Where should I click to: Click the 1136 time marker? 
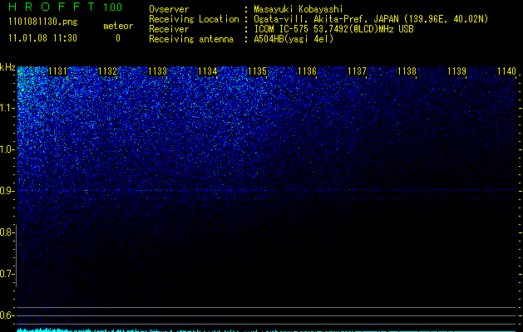click(307, 71)
